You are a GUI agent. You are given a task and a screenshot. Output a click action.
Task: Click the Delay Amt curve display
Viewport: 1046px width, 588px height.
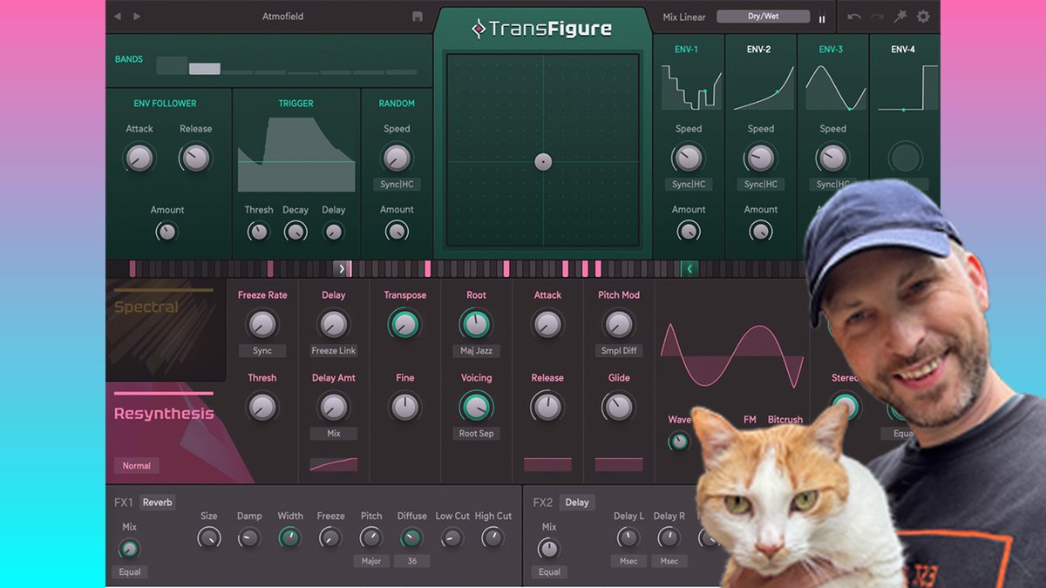point(334,464)
